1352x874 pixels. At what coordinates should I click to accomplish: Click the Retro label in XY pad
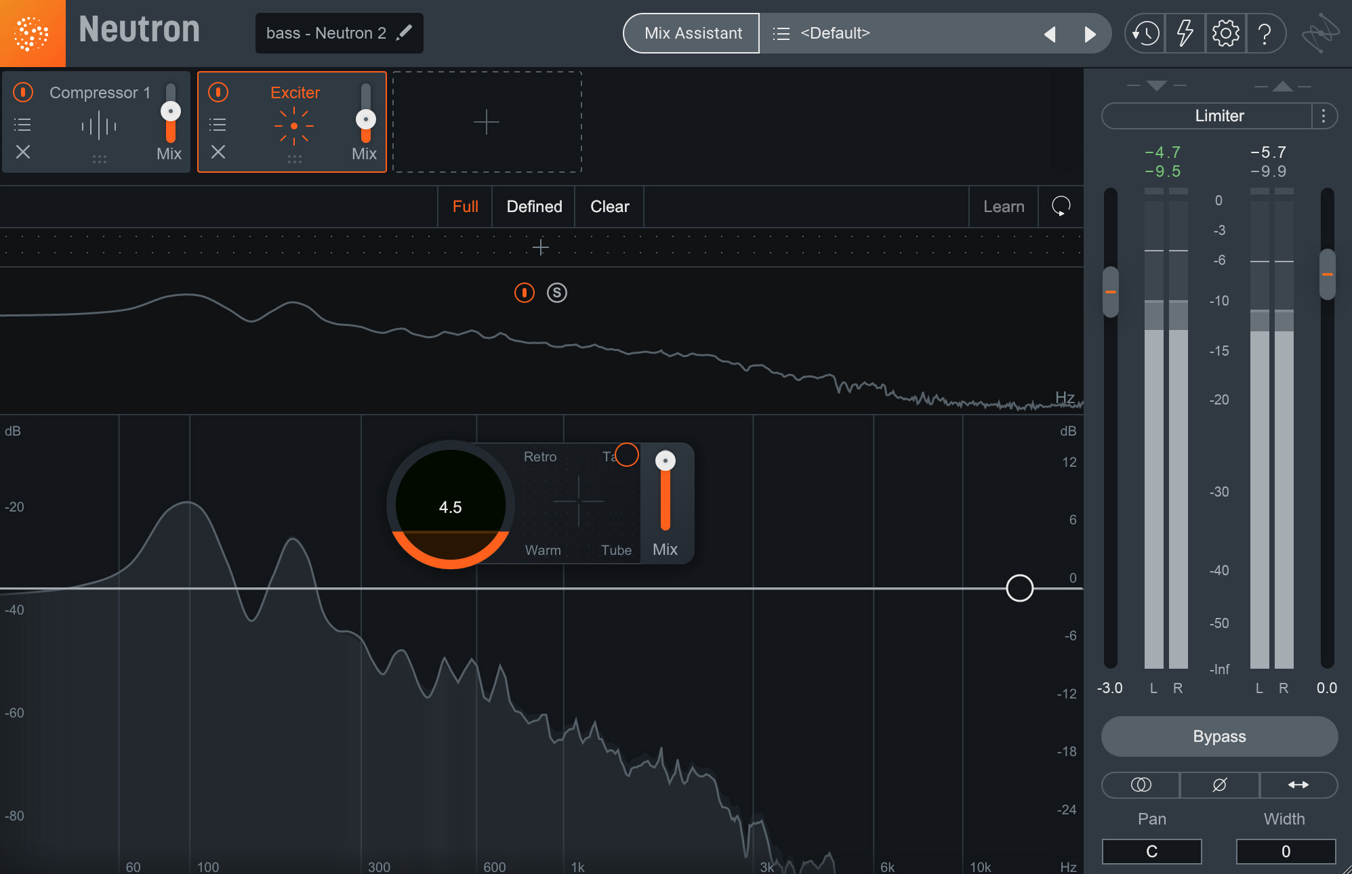pos(540,457)
